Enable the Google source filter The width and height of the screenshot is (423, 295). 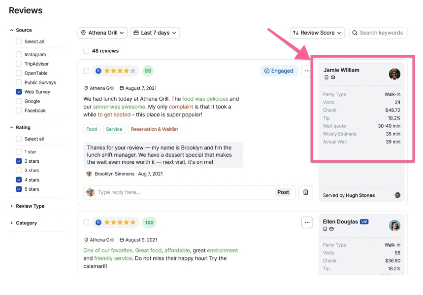click(x=19, y=101)
